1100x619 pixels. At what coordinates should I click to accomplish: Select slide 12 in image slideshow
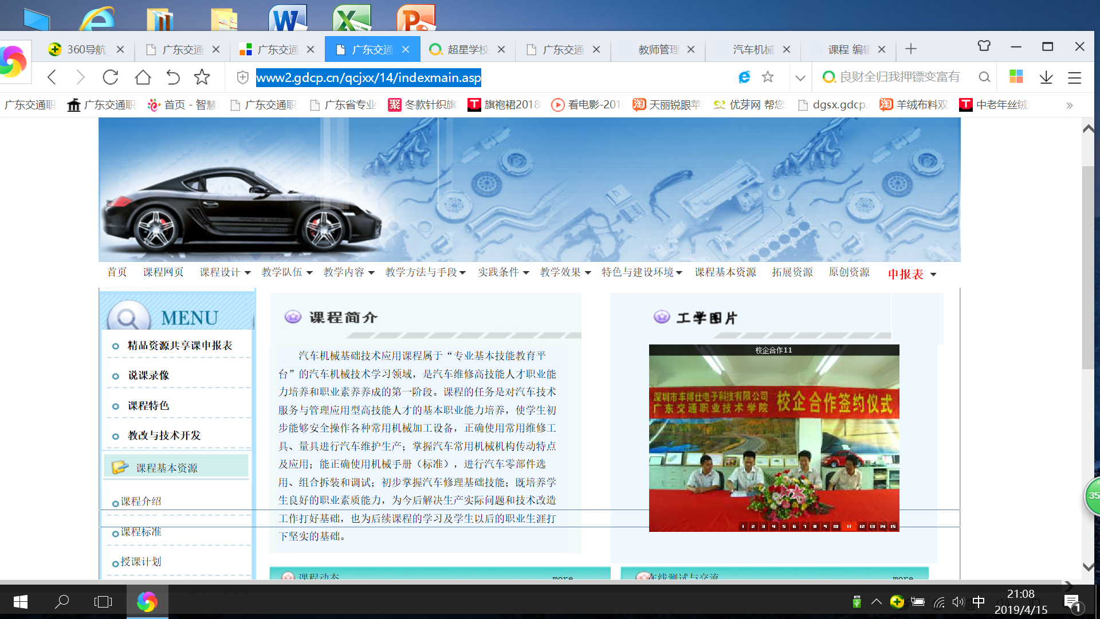point(862,526)
